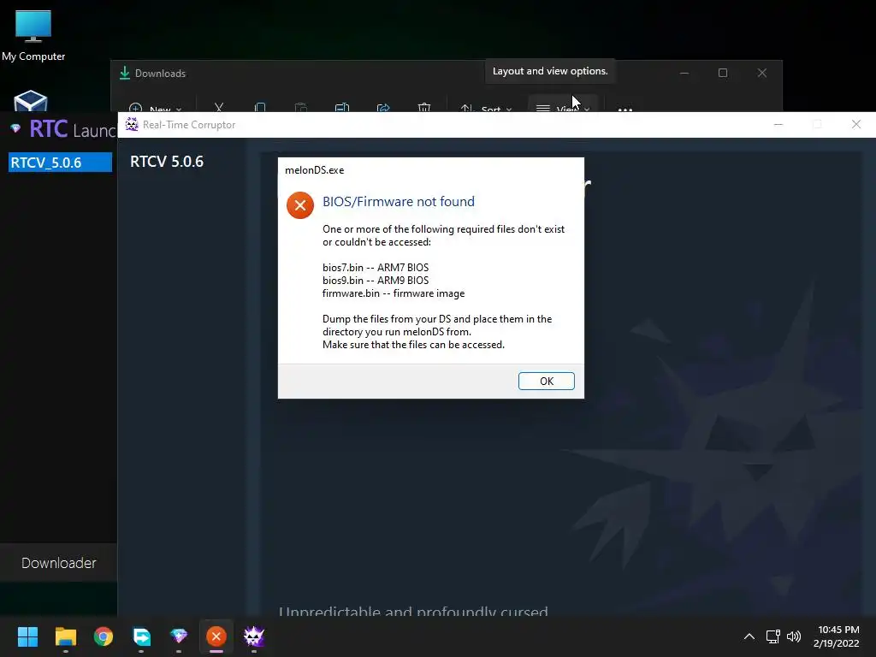Switch to the Real-Time Corruptor taskbar icon

tap(254, 636)
